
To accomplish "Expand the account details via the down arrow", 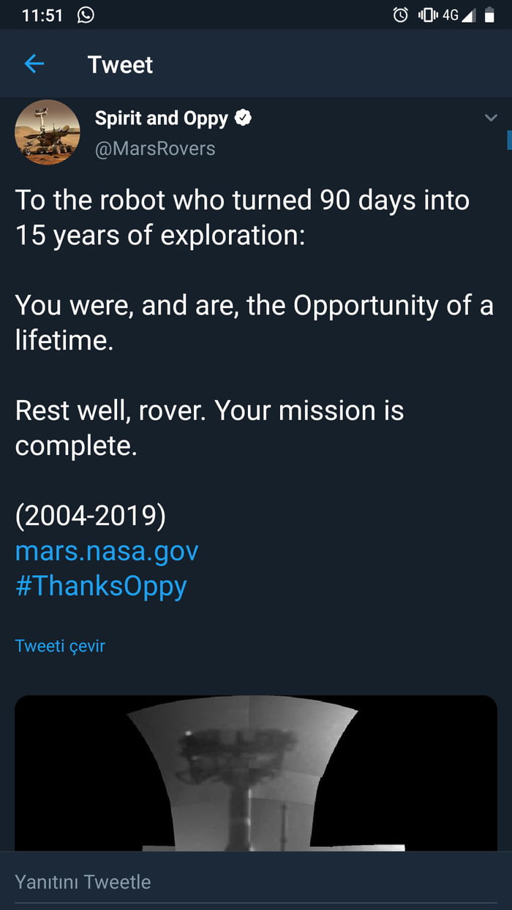I will tap(492, 117).
